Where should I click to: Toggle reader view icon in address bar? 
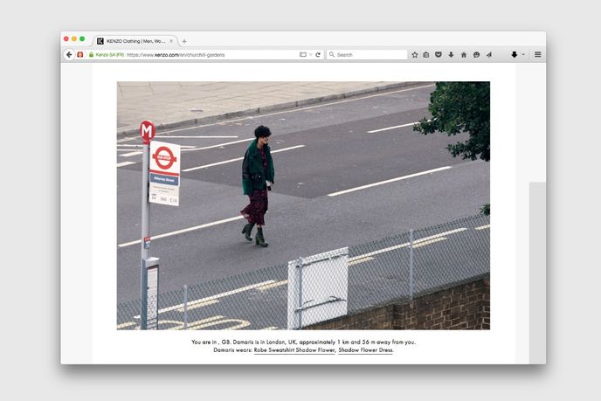[x=303, y=54]
